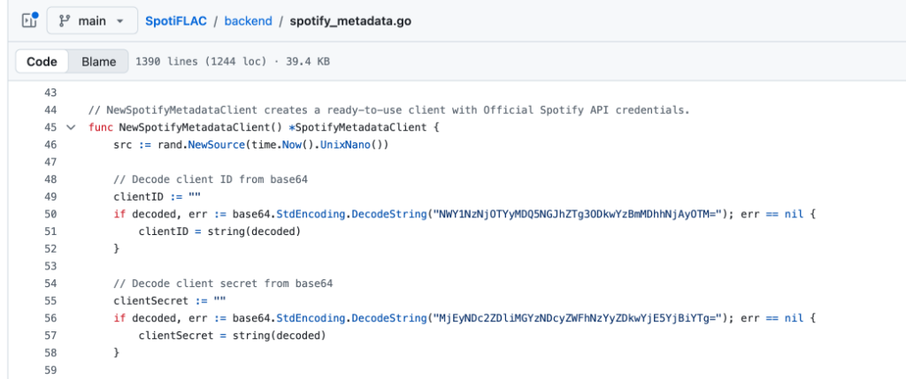Screen dimensions: 906x379
Task: Select line number 50
Action: pos(50,214)
